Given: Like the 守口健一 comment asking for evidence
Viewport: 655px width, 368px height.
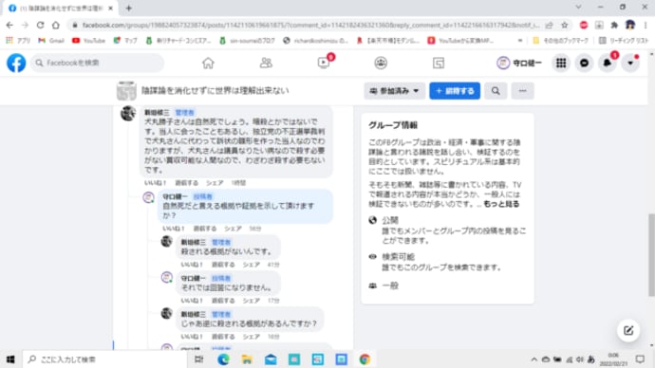Looking at the screenshot, I should click(x=174, y=229).
